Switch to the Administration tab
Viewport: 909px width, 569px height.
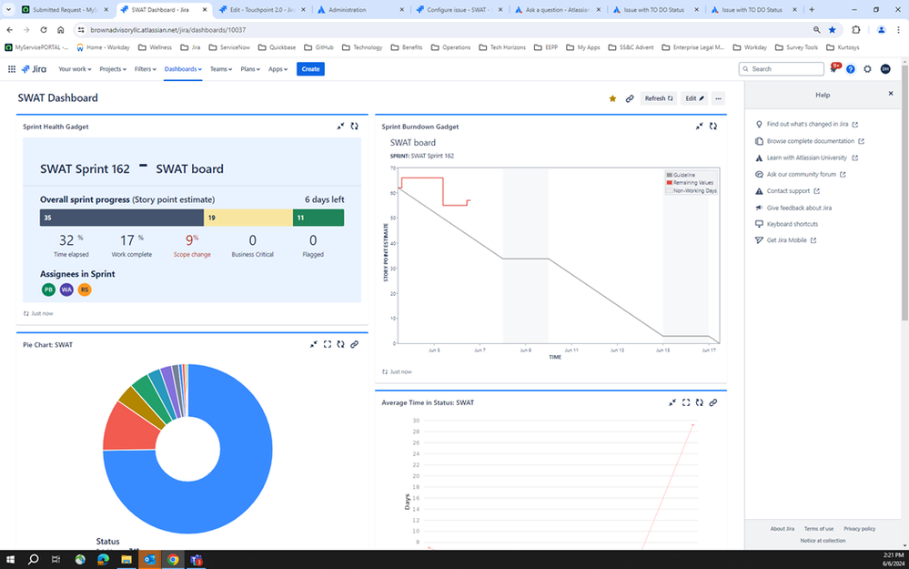point(359,10)
